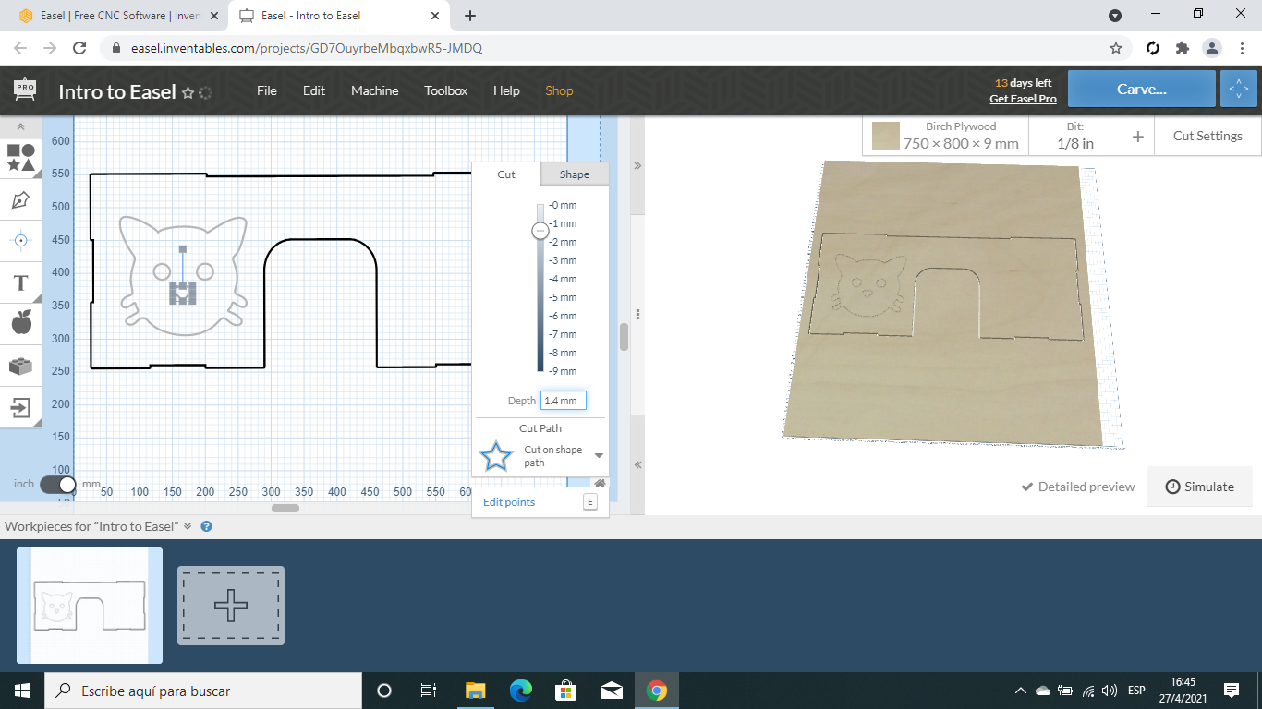Open the Help menu
This screenshot has width=1262, height=709.
pos(506,90)
